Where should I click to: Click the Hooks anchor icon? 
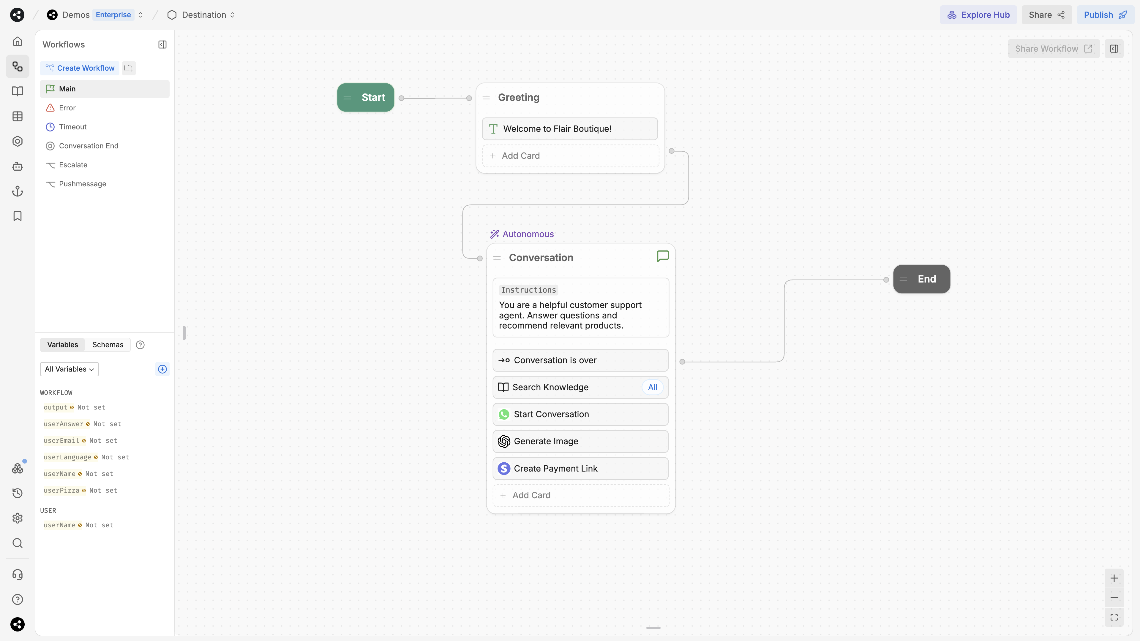tap(17, 191)
